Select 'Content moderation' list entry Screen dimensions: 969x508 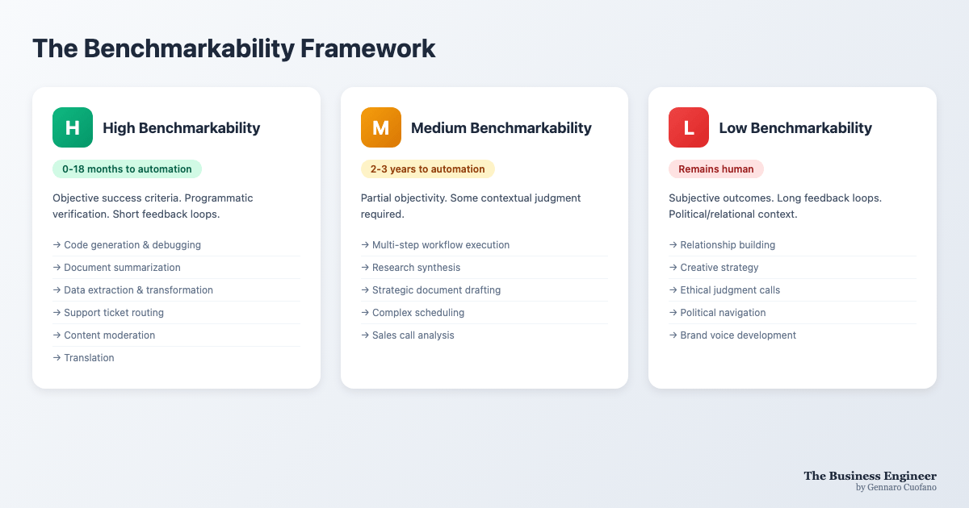point(176,335)
